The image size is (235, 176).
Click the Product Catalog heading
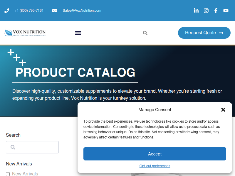(x=75, y=72)
